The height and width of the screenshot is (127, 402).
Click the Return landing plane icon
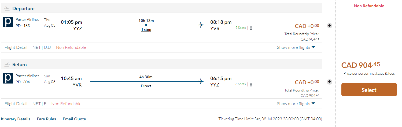coord(7,65)
